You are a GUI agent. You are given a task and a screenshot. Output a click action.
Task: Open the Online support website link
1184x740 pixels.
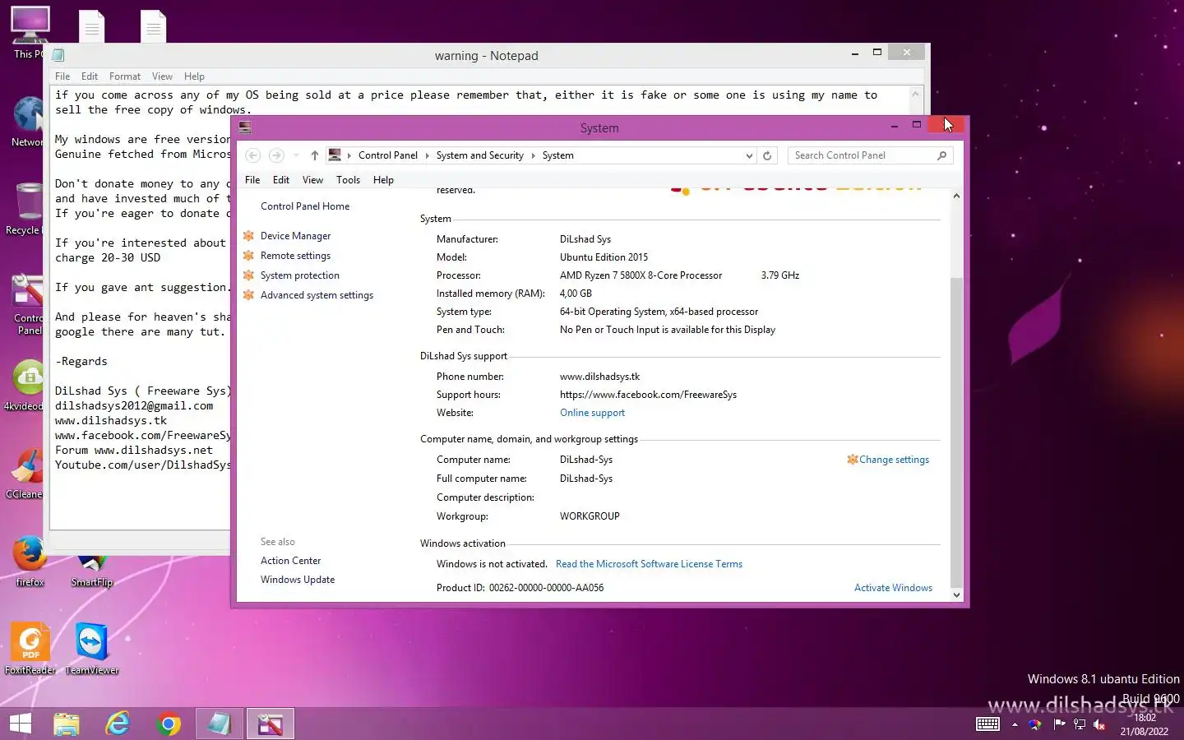592,413
